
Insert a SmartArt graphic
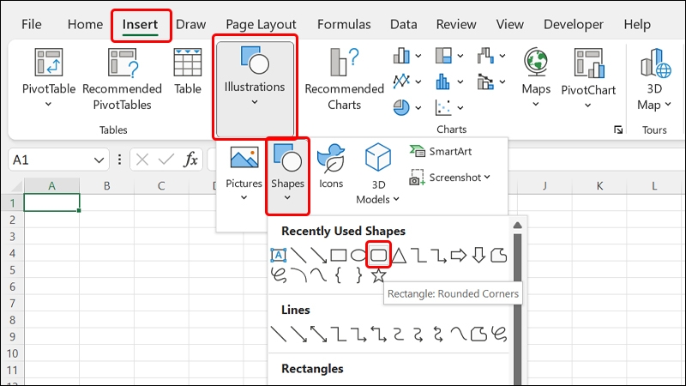(441, 152)
